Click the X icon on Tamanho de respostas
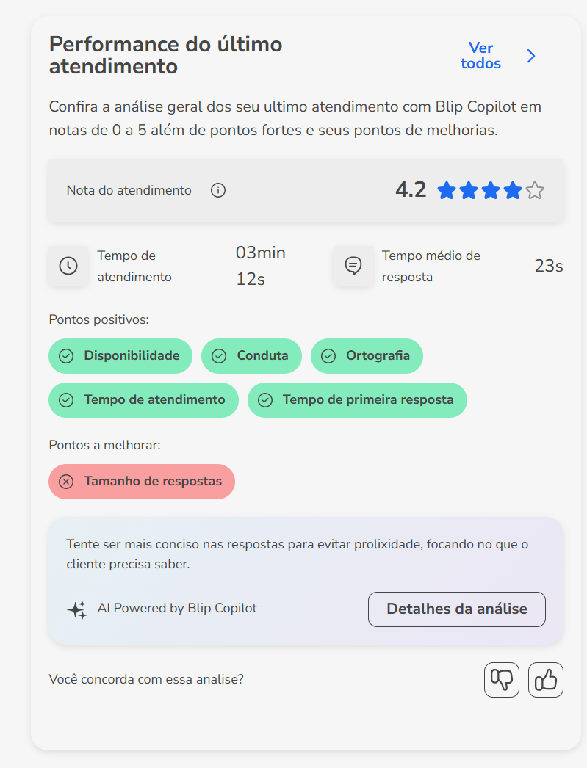 click(66, 482)
